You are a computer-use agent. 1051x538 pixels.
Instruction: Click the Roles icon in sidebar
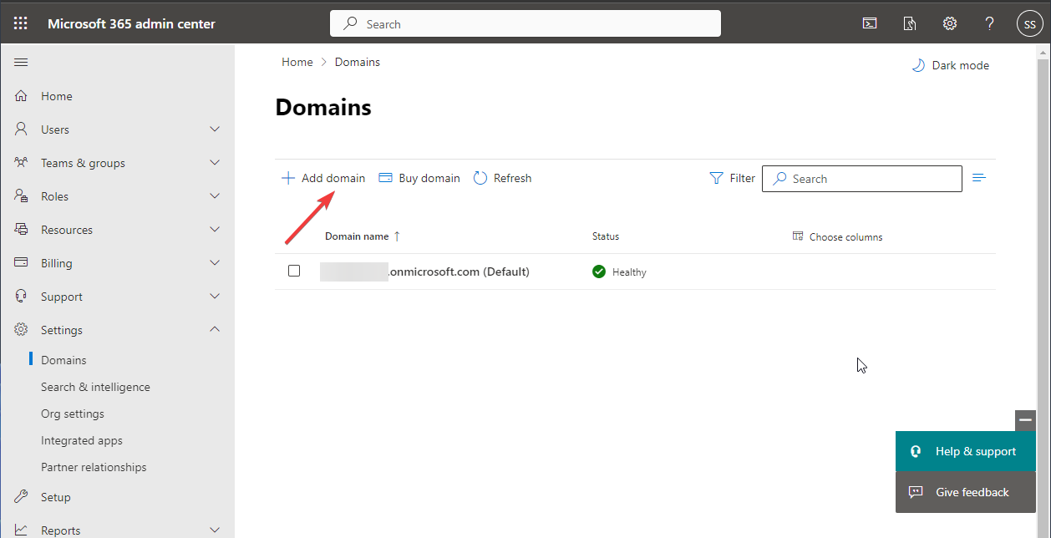click(x=22, y=196)
